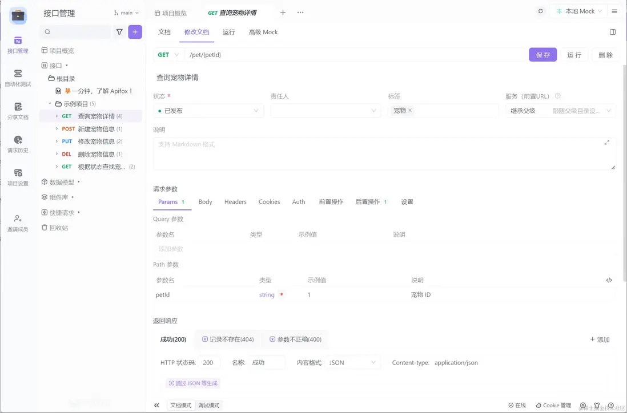Click the purple plus add button

[x=135, y=32]
